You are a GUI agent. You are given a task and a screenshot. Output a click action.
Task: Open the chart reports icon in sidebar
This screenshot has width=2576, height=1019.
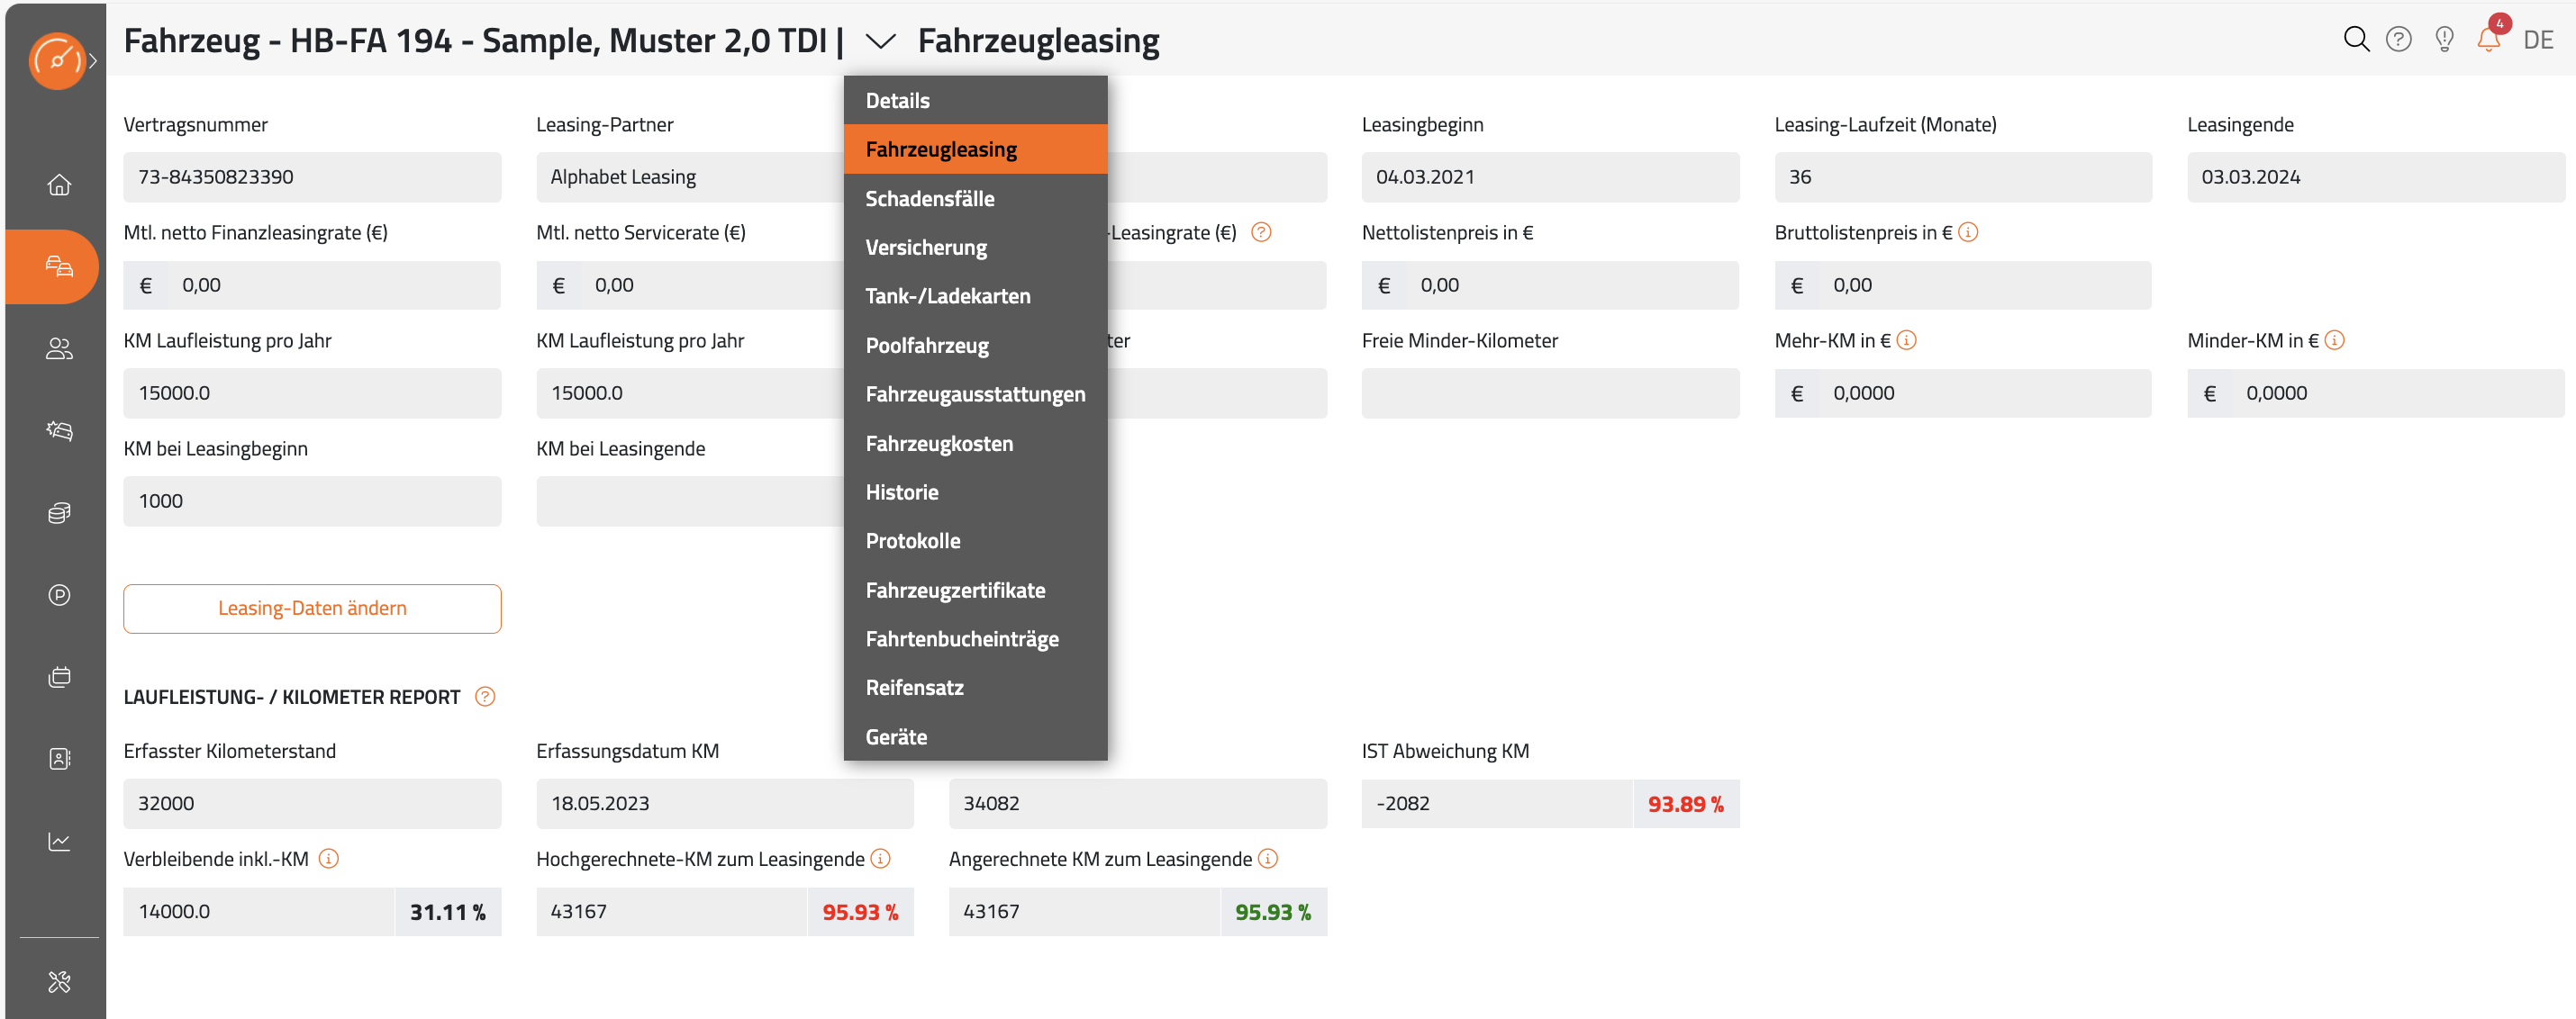click(x=59, y=840)
